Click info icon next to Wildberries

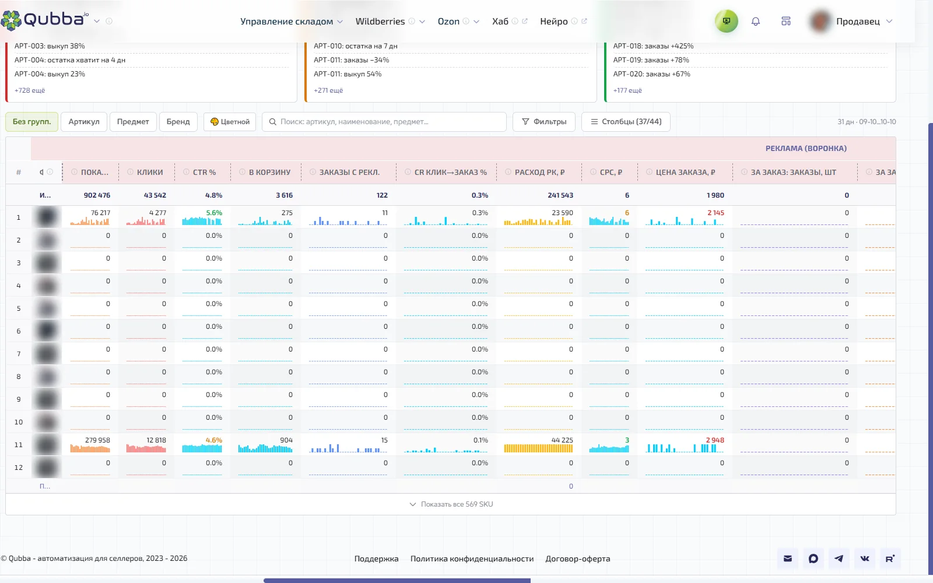tap(412, 21)
